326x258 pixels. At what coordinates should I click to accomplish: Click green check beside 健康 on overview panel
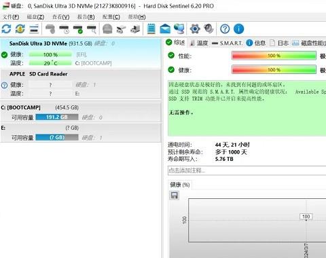tap(171, 69)
